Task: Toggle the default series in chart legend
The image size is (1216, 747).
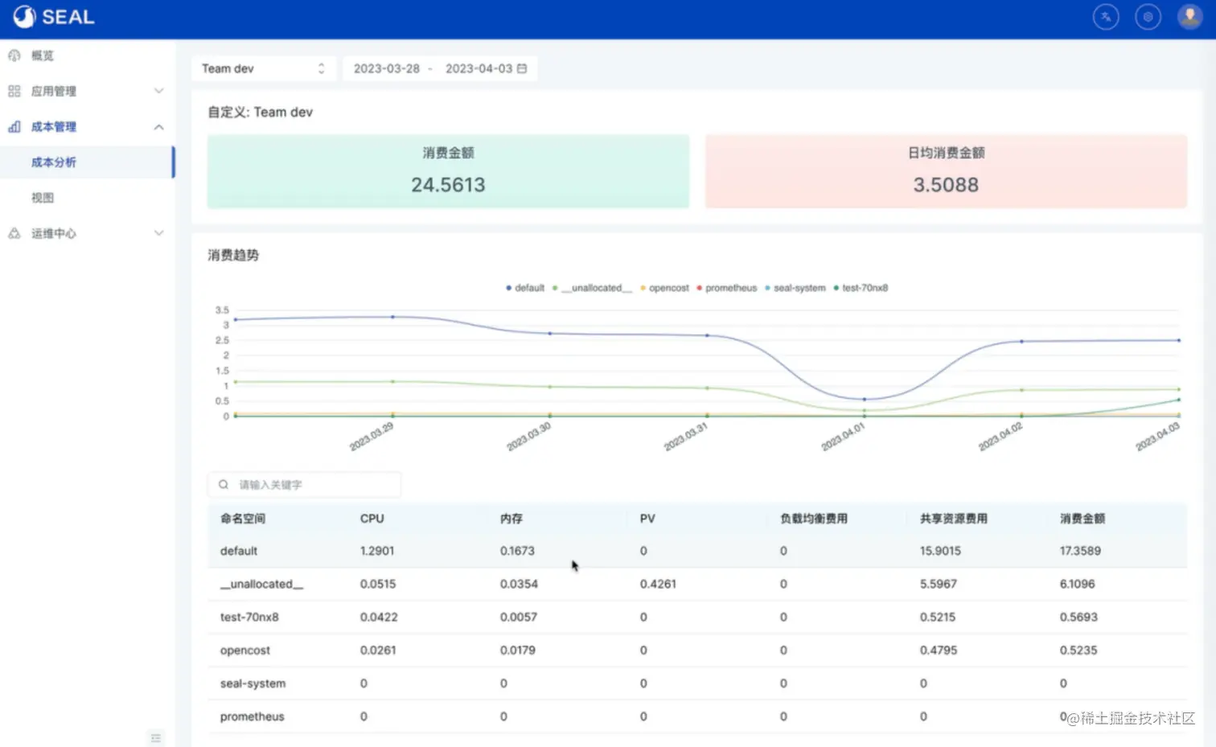Action: (525, 288)
